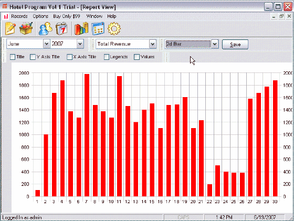
Task: Check the Y Axis Title option
Action: [x=33, y=57]
